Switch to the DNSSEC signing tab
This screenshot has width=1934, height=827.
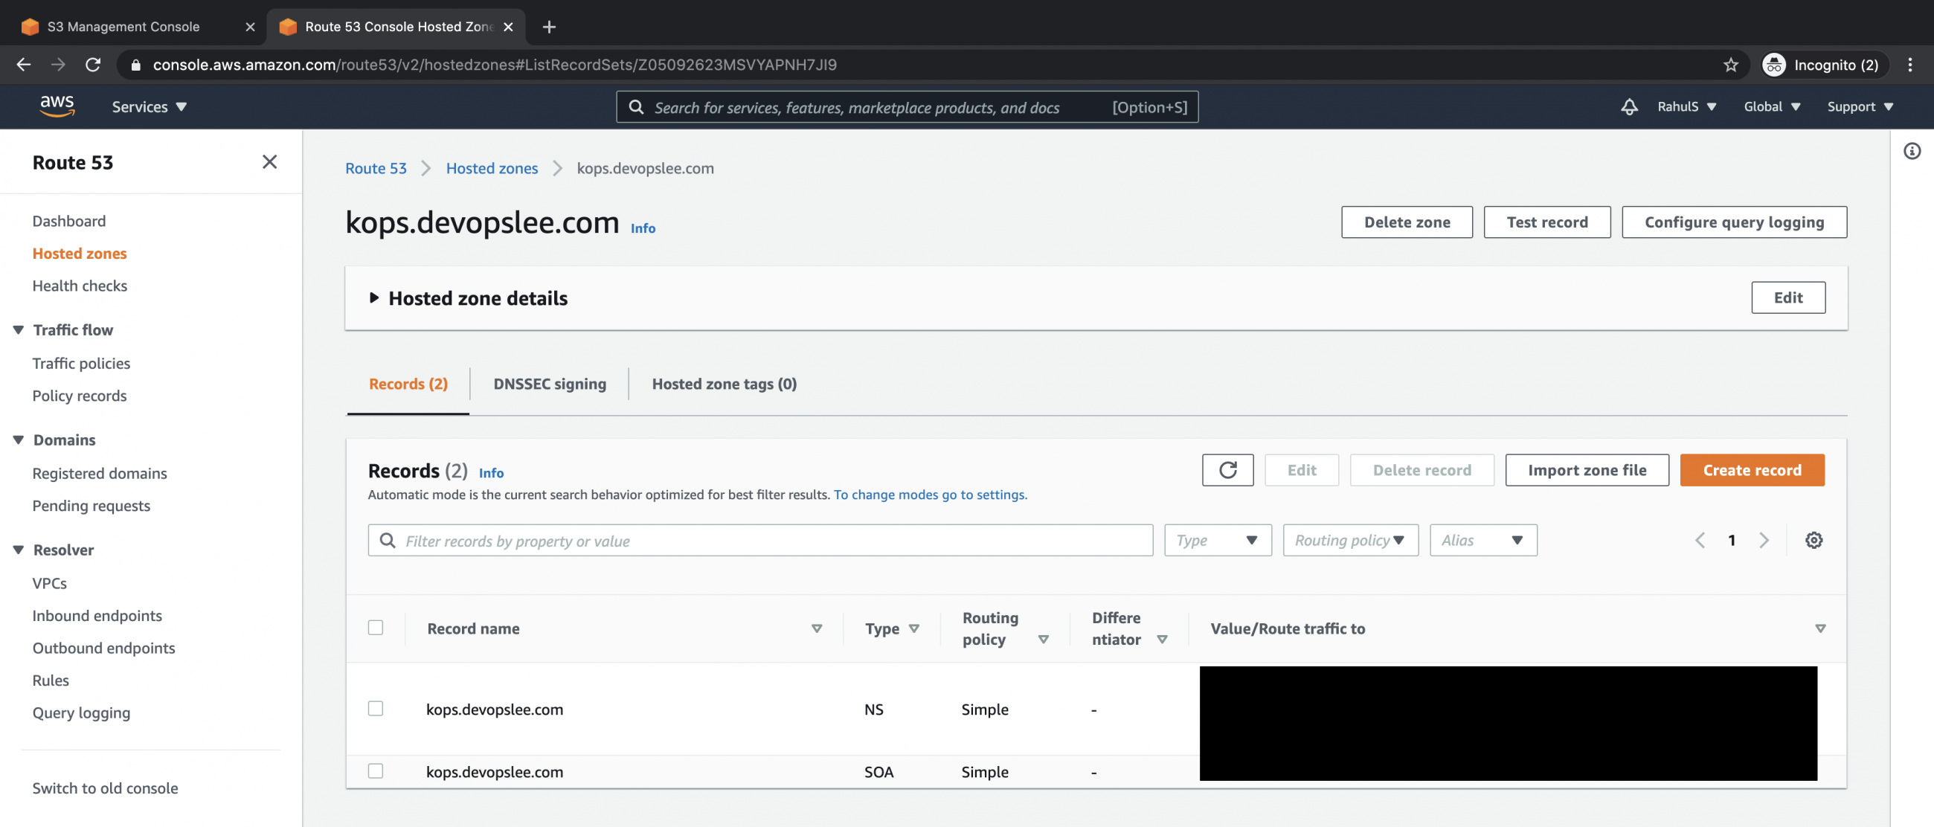(550, 384)
